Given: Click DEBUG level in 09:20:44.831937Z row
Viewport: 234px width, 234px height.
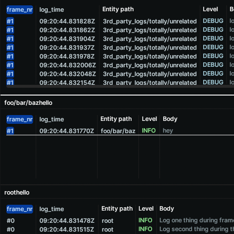Looking at the screenshot, I should tap(213, 47).
